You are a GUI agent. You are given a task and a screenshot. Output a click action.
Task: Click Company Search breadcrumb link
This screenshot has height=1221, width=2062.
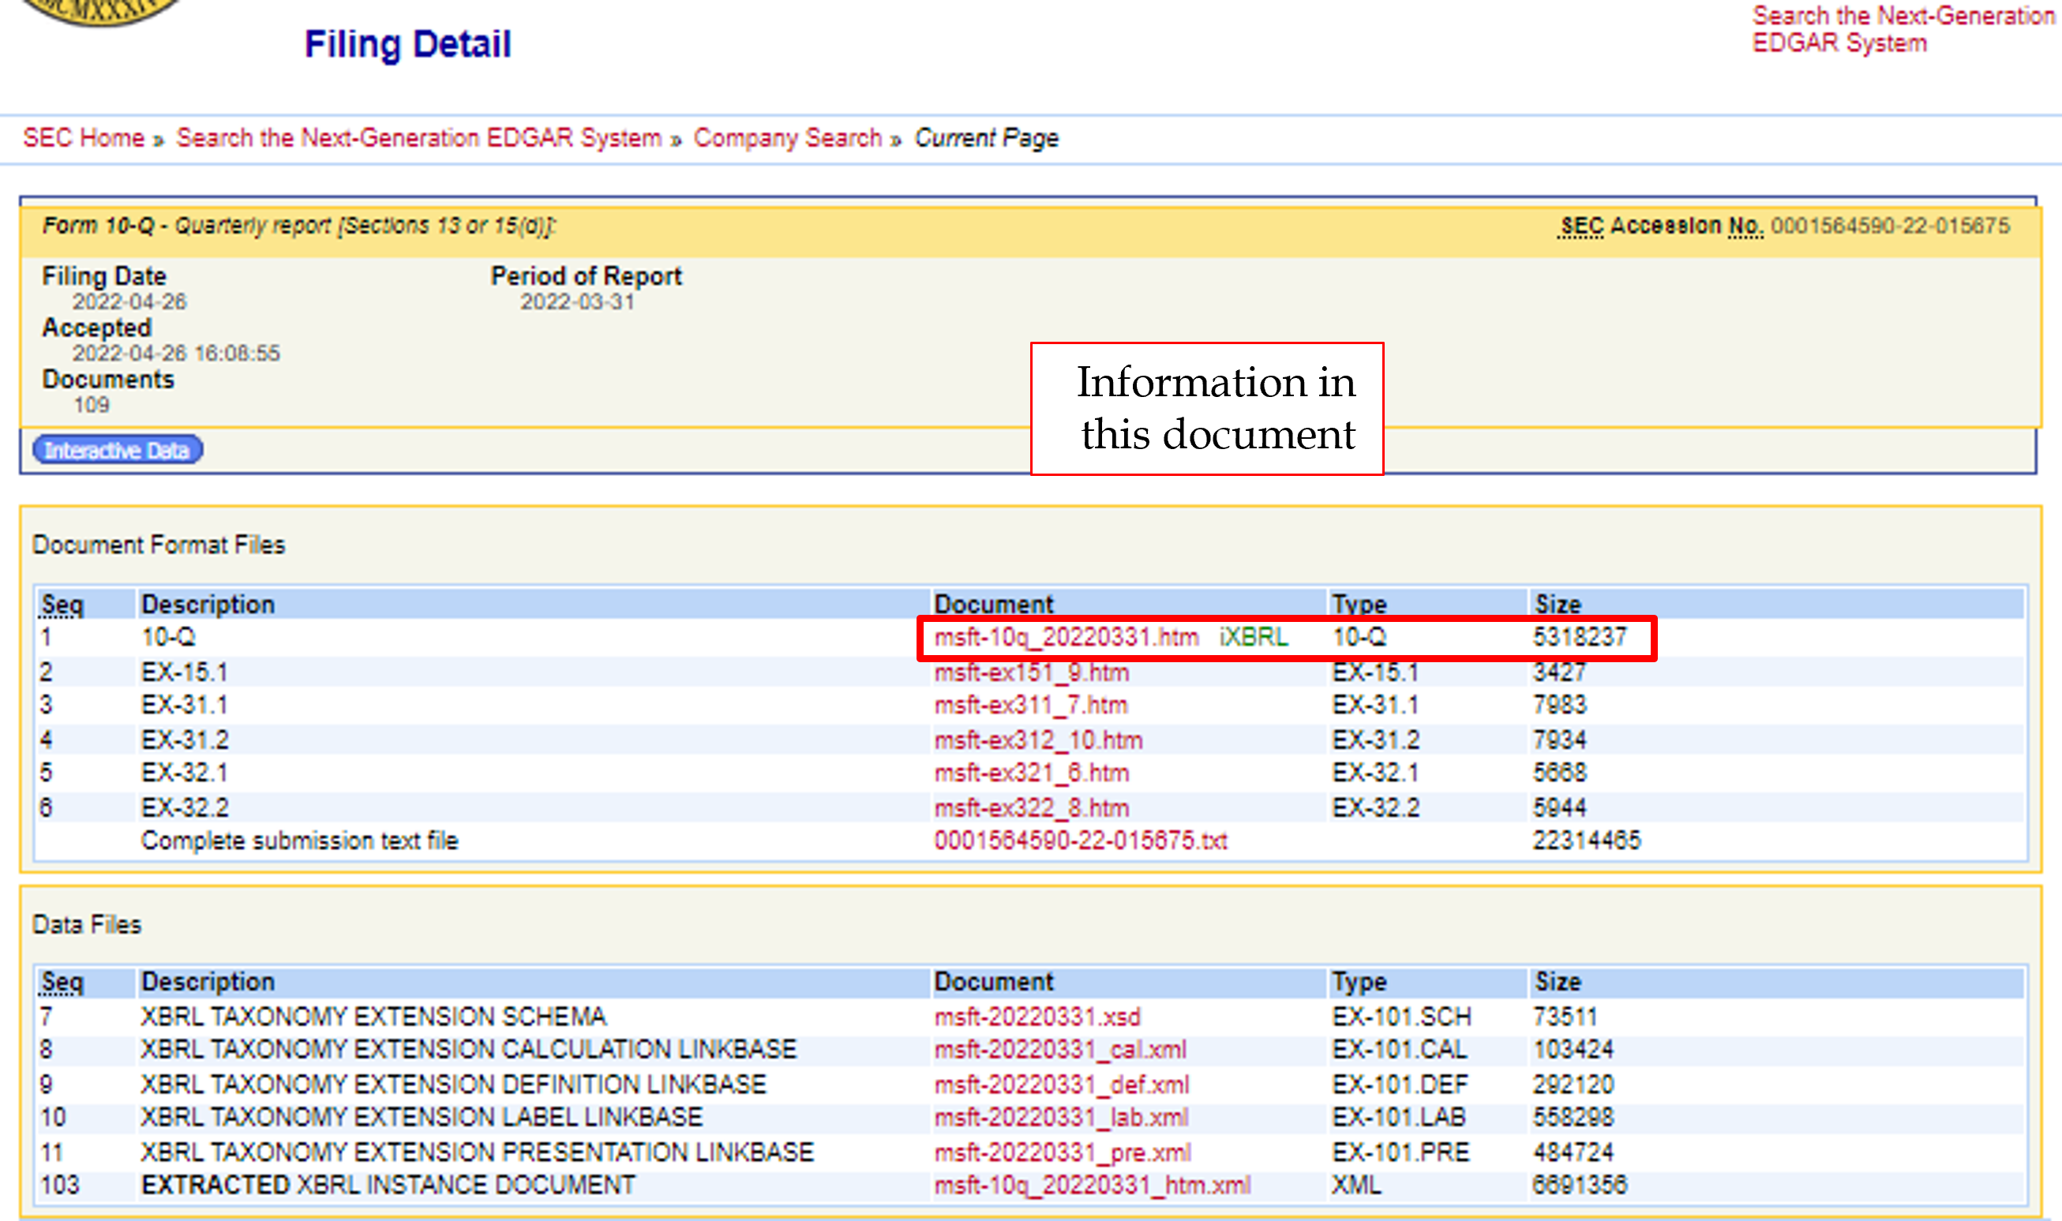[x=787, y=137]
